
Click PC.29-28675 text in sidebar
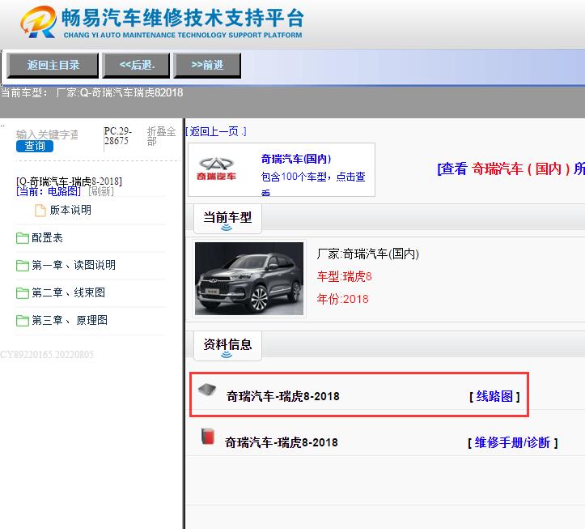click(x=118, y=136)
